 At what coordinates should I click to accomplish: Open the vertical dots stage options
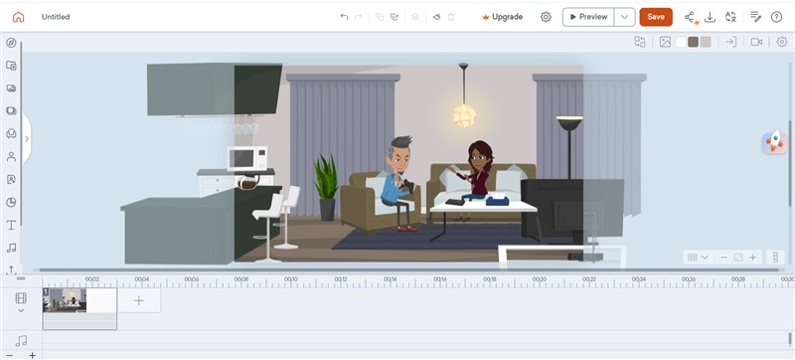775,258
